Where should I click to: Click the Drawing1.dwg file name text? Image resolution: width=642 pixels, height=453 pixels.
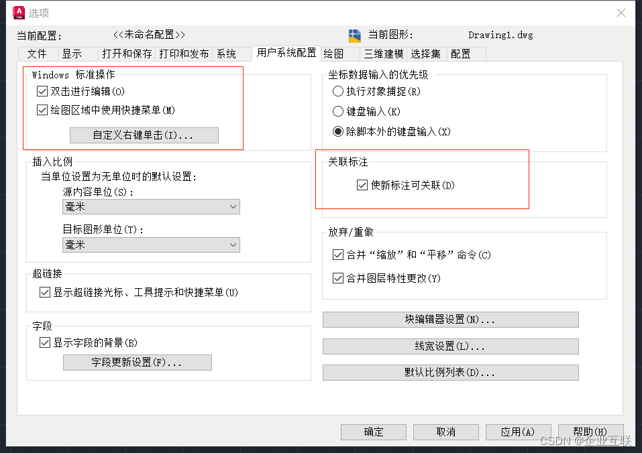tap(500, 35)
